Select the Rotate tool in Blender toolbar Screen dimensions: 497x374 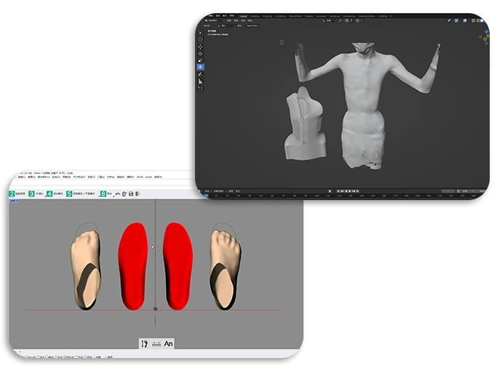pyautogui.click(x=201, y=53)
